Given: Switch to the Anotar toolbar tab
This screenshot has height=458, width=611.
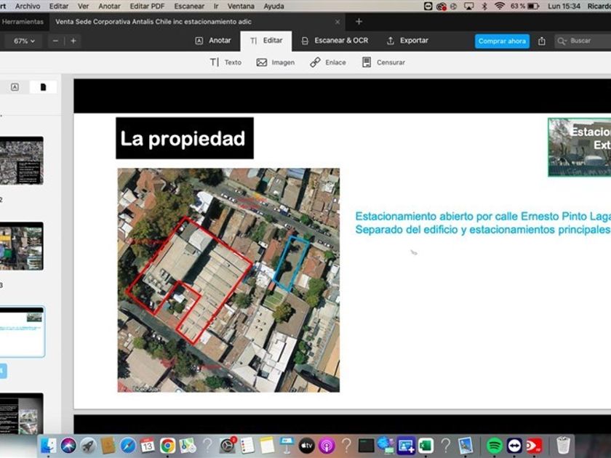Looking at the screenshot, I should tap(212, 41).
